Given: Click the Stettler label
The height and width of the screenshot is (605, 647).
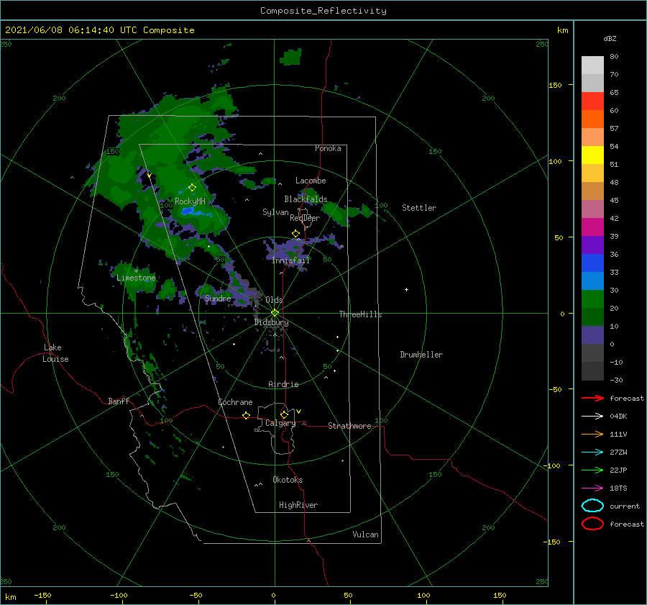Looking at the screenshot, I should click(x=419, y=208).
